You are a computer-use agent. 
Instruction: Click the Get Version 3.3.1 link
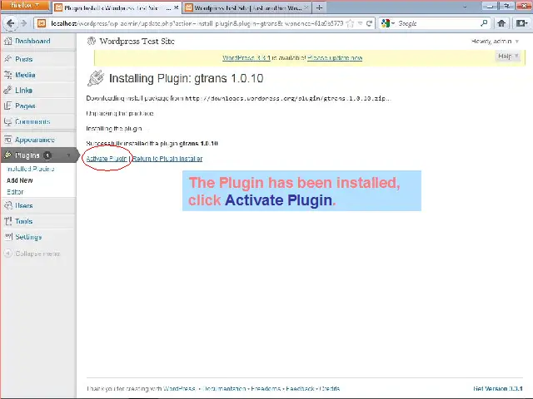(x=498, y=388)
